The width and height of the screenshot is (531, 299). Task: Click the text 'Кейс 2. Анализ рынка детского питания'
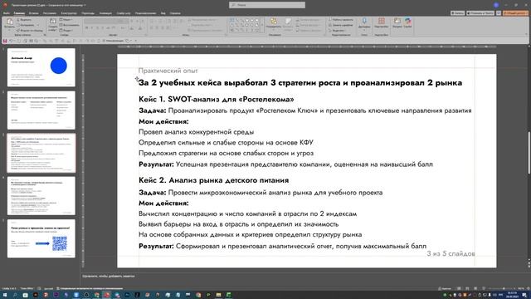(214, 180)
